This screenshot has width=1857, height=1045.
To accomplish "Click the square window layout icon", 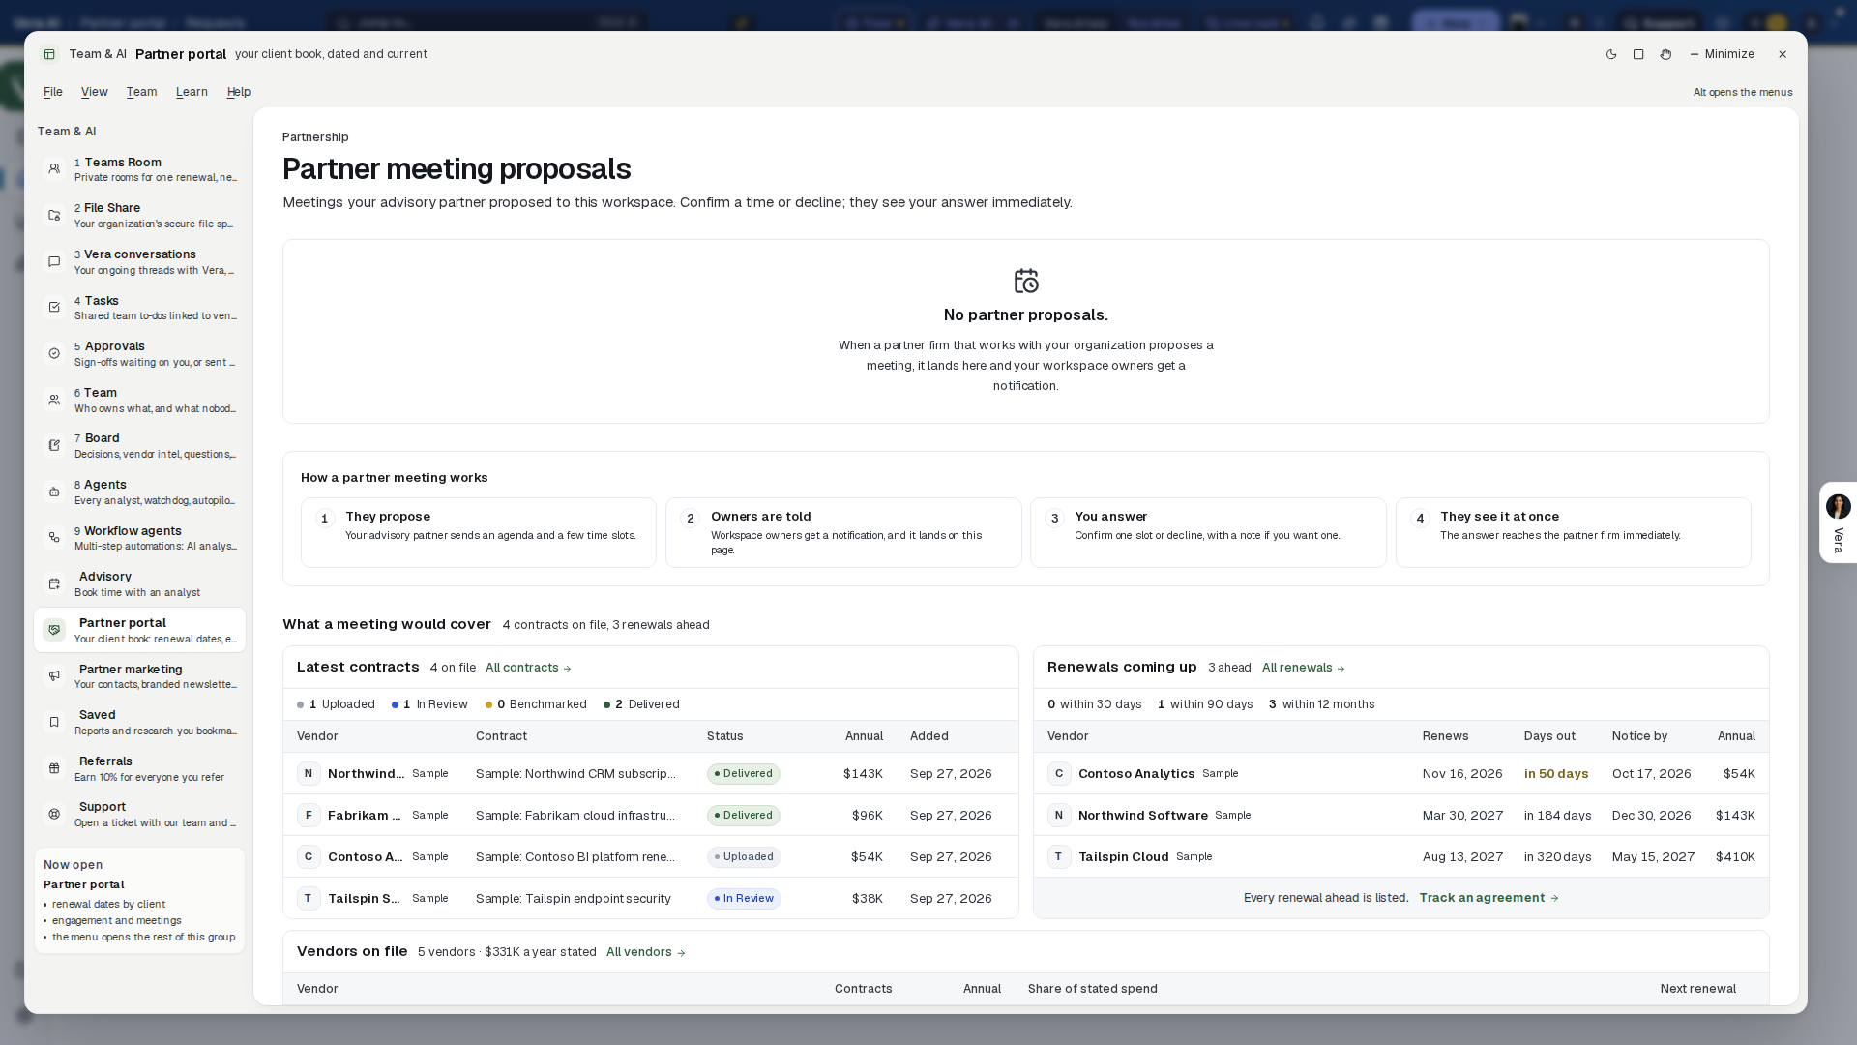I will (1638, 54).
